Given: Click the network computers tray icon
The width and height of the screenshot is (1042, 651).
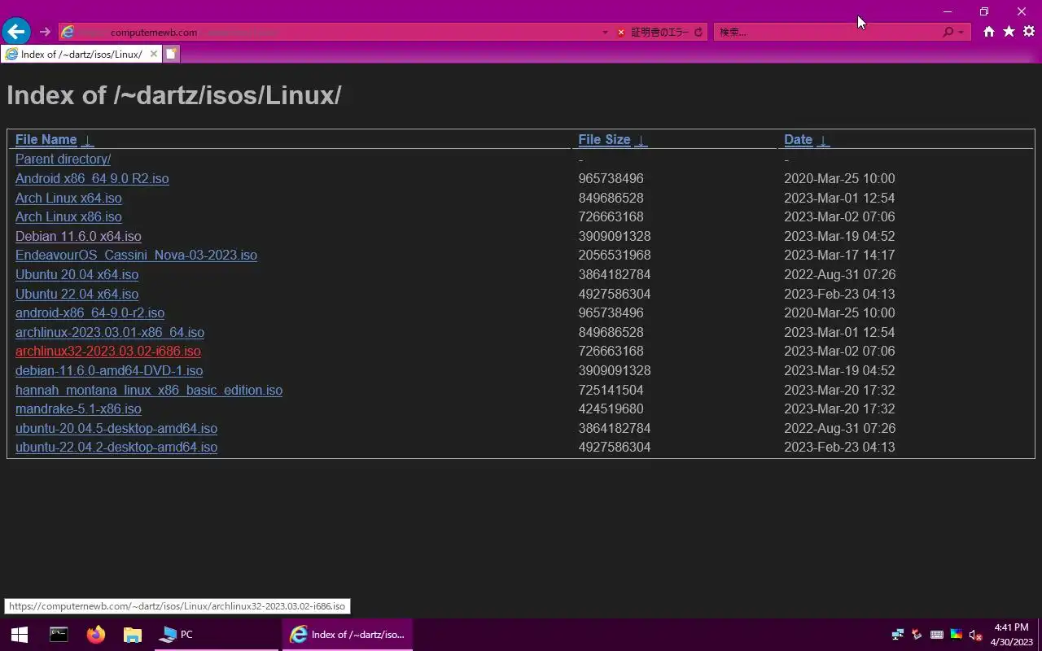Looking at the screenshot, I should [897, 635].
